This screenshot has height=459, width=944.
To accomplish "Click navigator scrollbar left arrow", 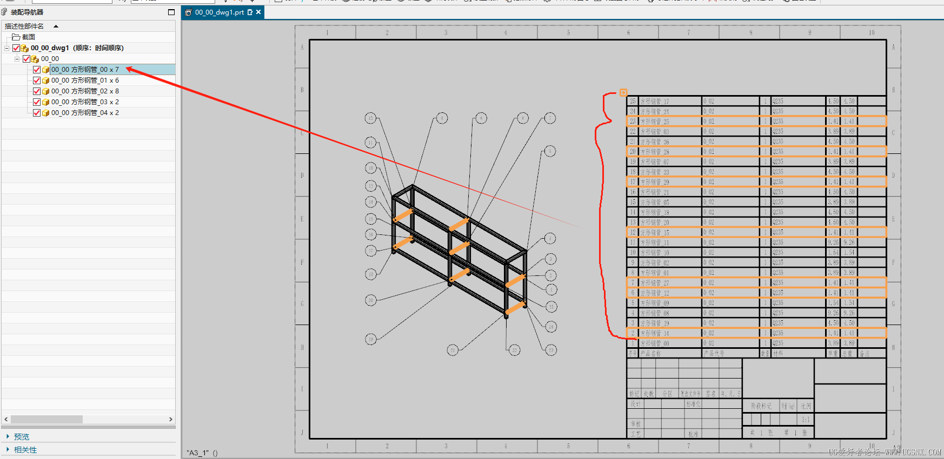I will click(6, 419).
